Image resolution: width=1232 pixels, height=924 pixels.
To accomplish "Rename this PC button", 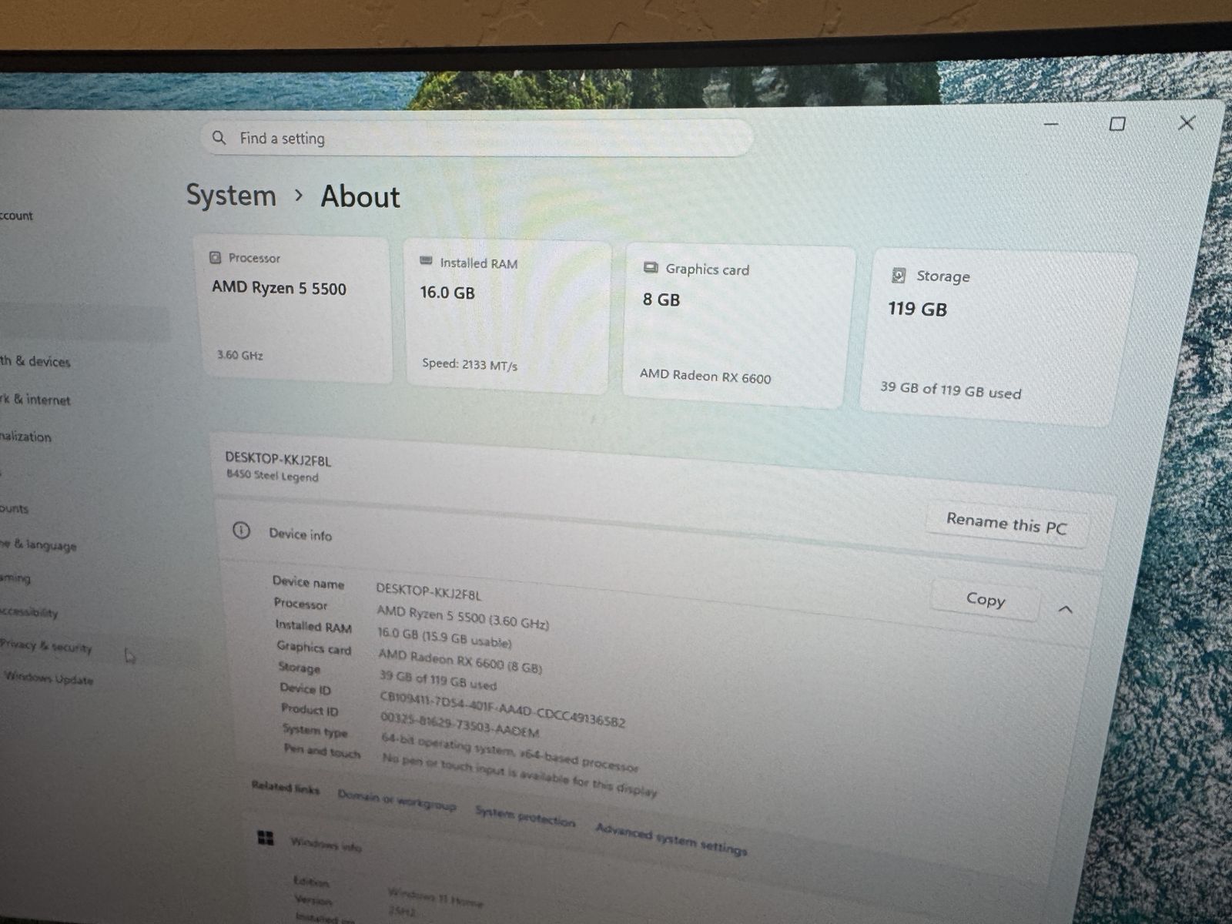I will pos(1006,524).
